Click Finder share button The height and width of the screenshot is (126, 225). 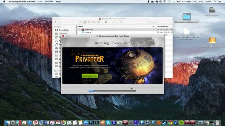(114, 22)
